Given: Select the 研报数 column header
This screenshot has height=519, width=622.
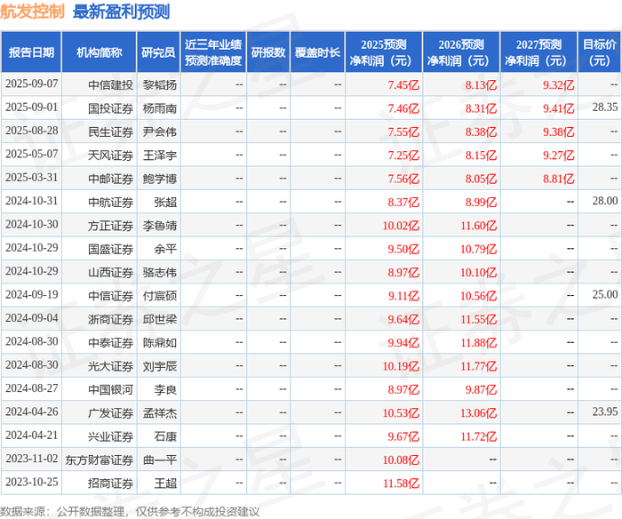Looking at the screenshot, I should click(x=268, y=52).
